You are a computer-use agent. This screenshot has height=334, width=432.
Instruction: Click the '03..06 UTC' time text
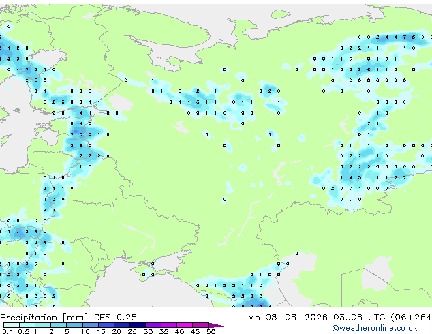(359, 318)
